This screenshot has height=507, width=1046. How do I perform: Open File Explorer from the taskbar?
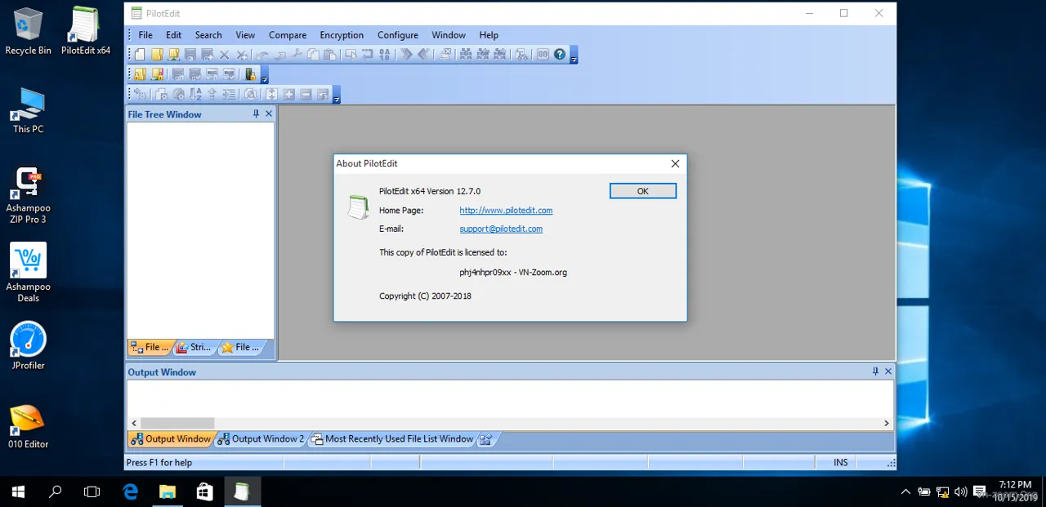coord(168,491)
